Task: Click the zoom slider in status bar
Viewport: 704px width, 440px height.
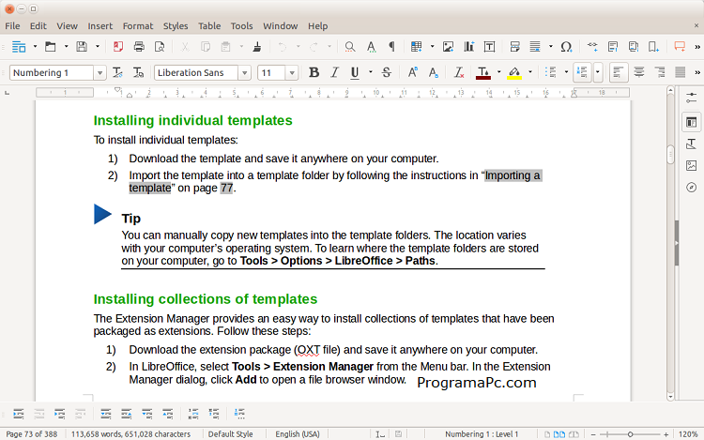Action: [x=630, y=434]
